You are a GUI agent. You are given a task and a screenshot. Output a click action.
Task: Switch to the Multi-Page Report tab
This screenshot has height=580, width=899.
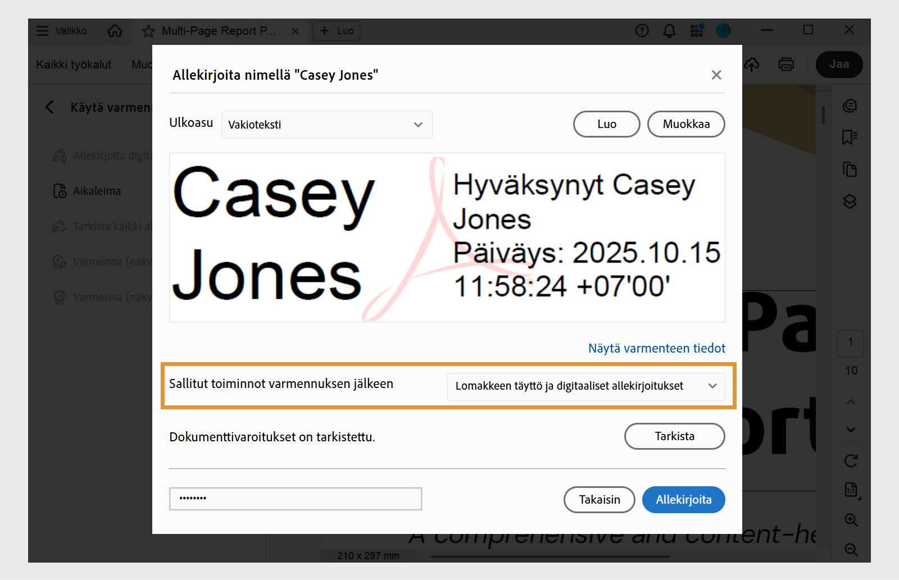point(218,31)
